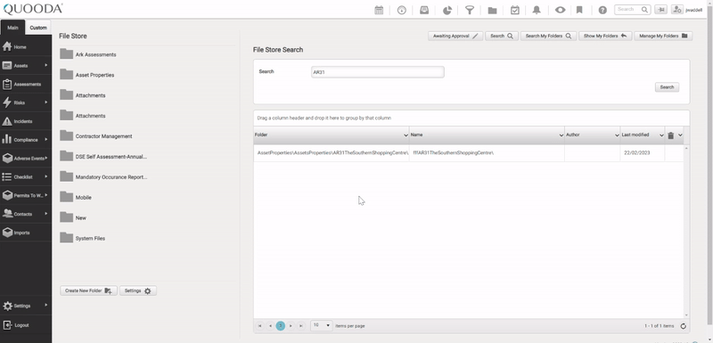Open the System Files folder
Viewport: 713px width, 343px height.
tap(83, 239)
